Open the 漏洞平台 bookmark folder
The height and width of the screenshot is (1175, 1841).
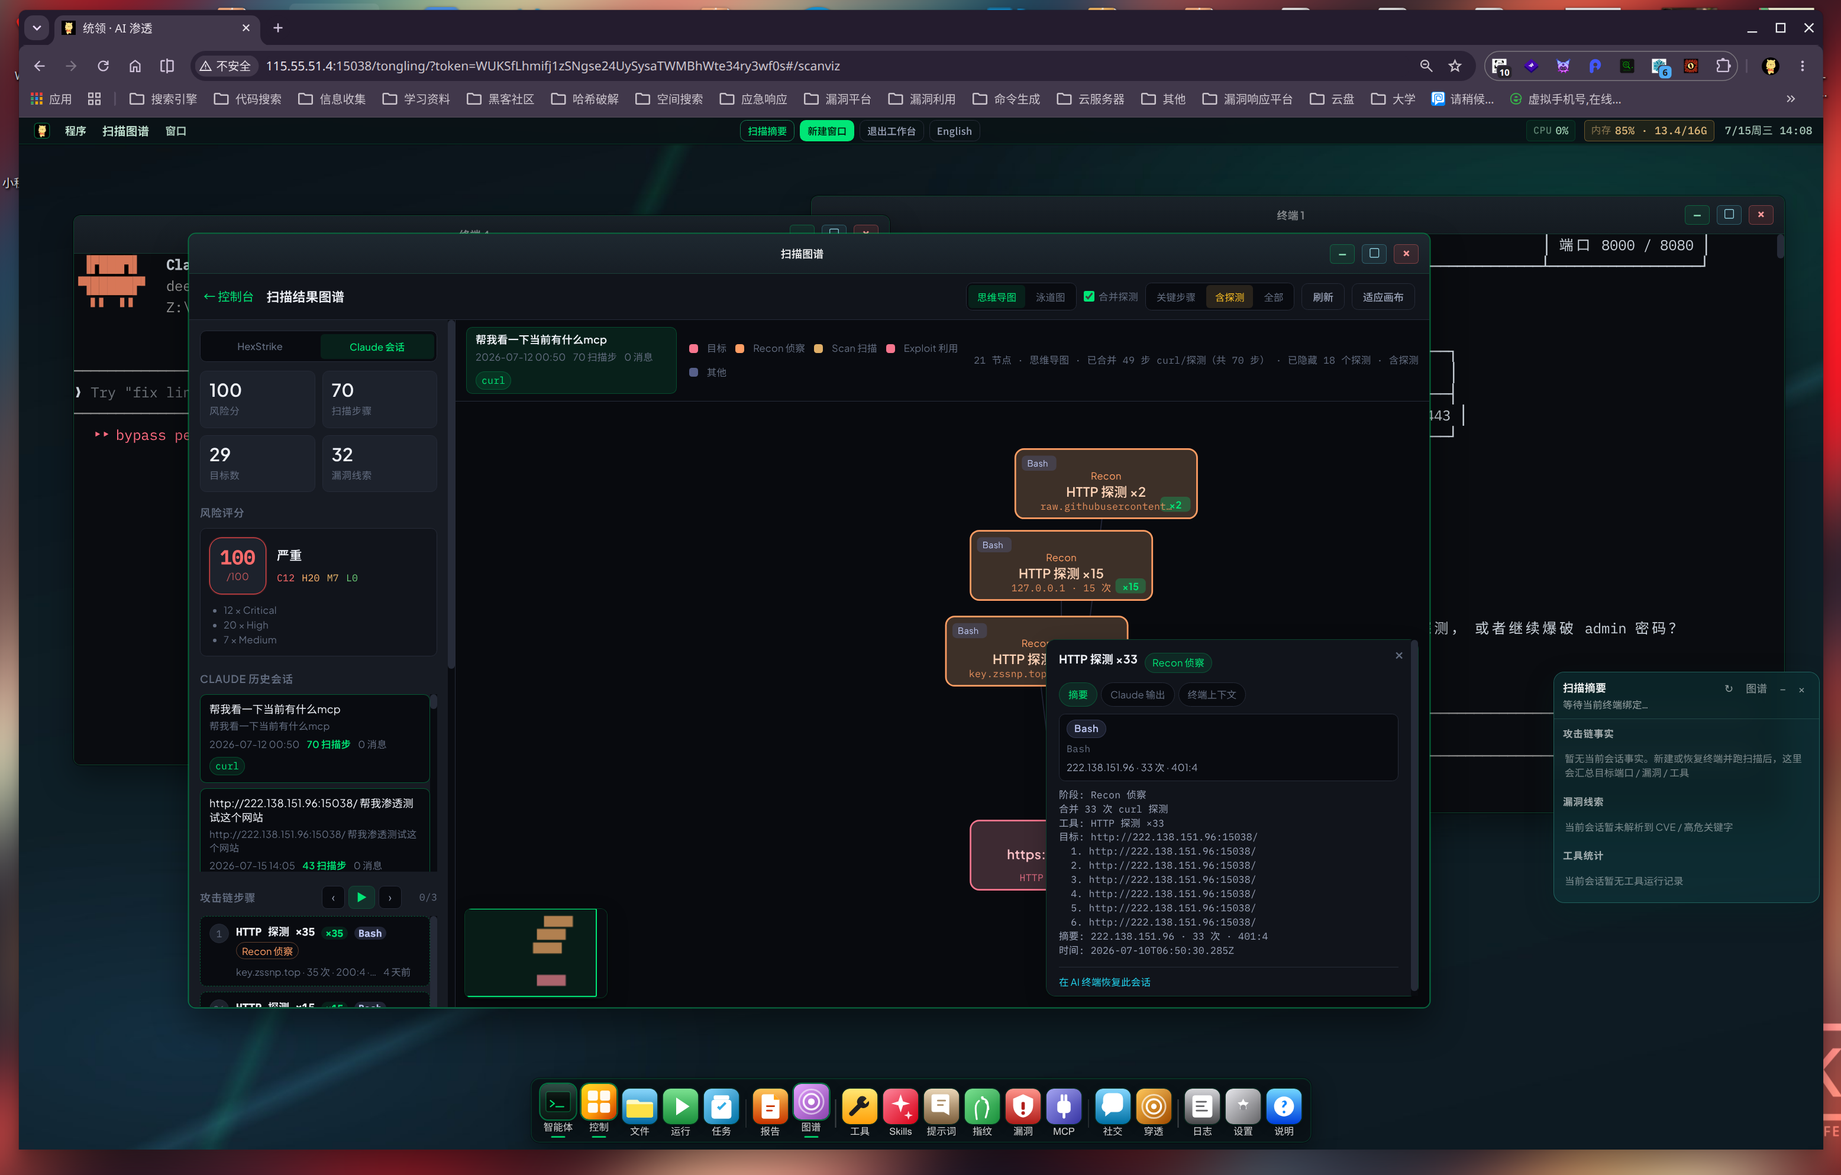pyautogui.click(x=838, y=99)
